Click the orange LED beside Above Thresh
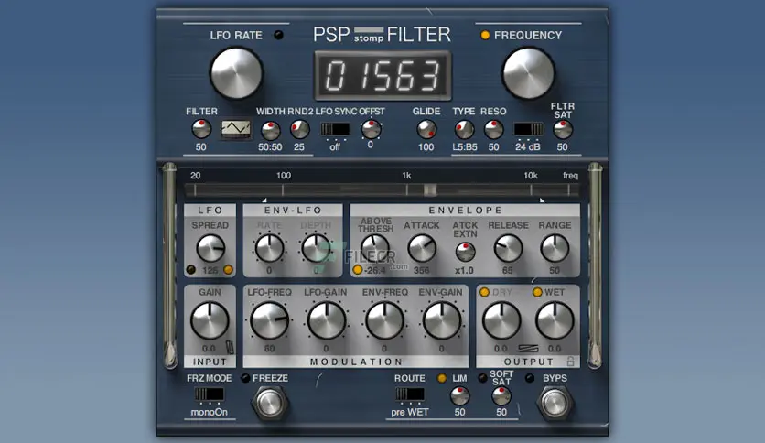 tap(357, 270)
